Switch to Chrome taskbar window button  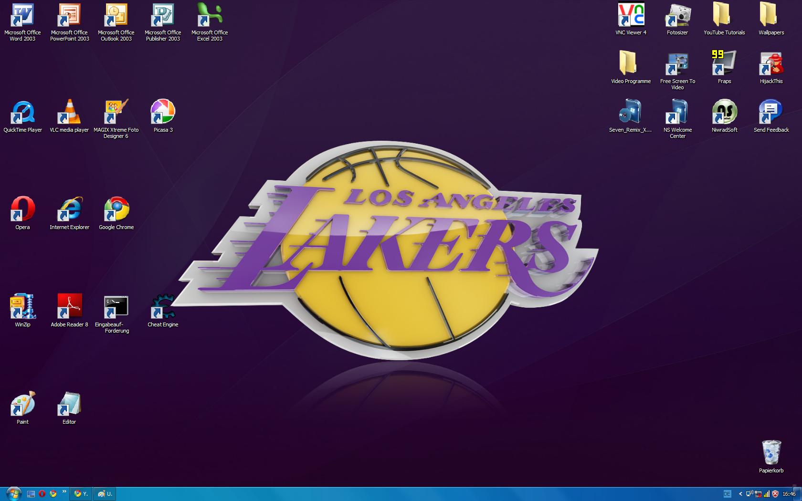[x=82, y=494]
